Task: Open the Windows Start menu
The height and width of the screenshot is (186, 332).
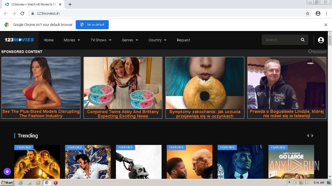Action: pyautogui.click(x=7, y=183)
